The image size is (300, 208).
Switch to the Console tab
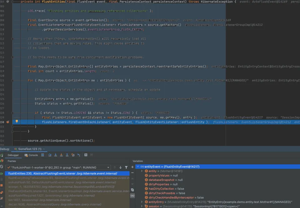pos(31,155)
